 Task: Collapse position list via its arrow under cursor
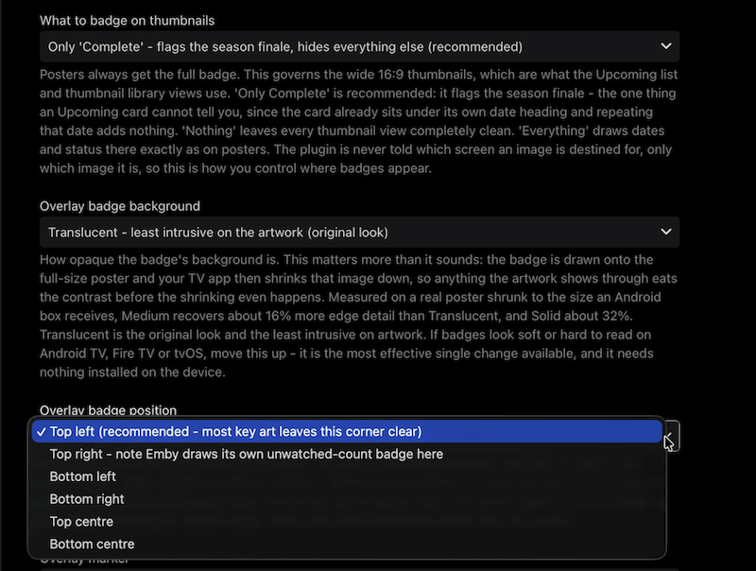(x=673, y=436)
